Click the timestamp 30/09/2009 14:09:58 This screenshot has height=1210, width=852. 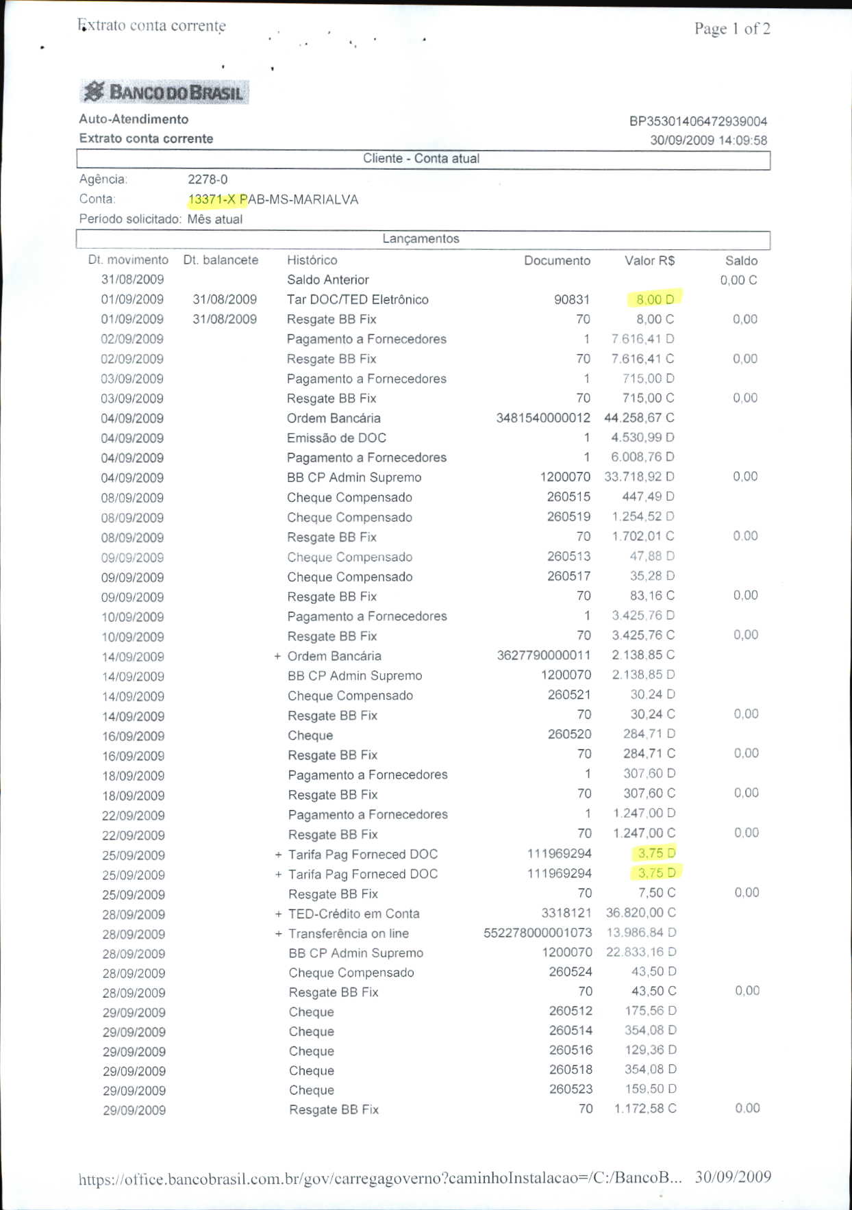[x=708, y=140]
